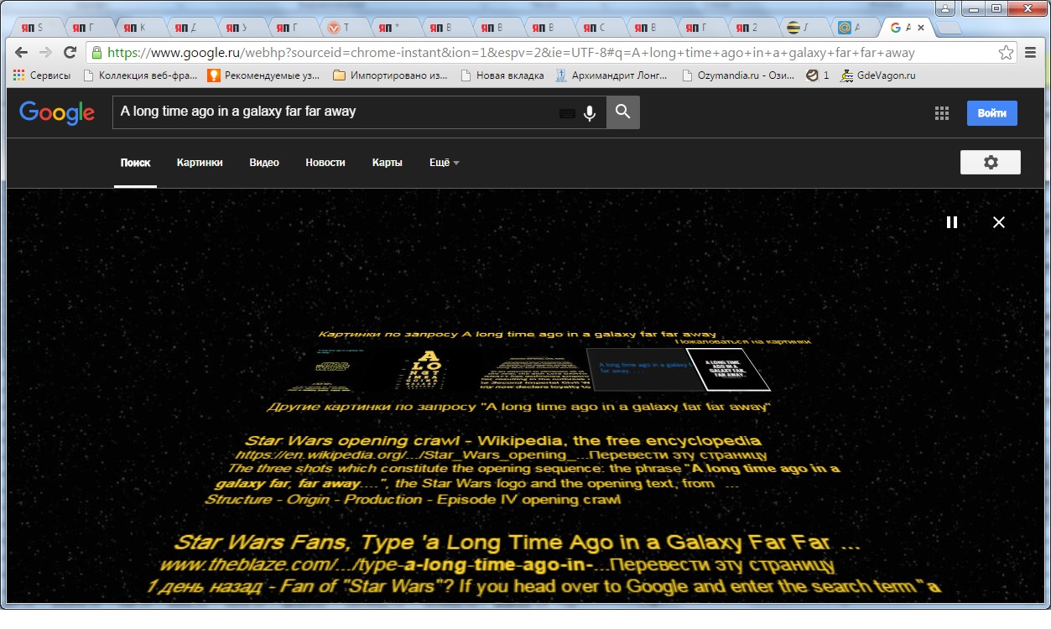Open Episode IV opening crawl sitelink

coord(528,500)
